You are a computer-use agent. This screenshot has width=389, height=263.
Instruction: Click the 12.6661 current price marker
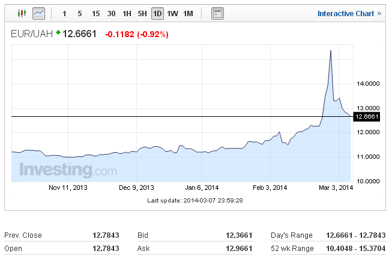tap(366, 116)
